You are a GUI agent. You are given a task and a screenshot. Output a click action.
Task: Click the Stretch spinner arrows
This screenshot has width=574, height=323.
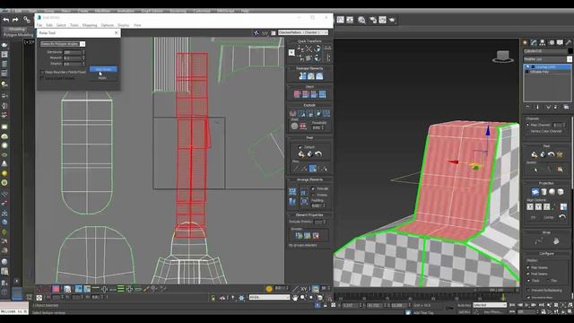click(83, 64)
